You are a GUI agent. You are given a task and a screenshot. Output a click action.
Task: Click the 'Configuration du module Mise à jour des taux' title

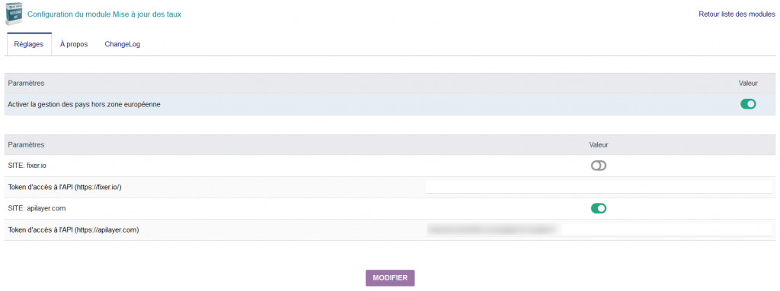104,14
